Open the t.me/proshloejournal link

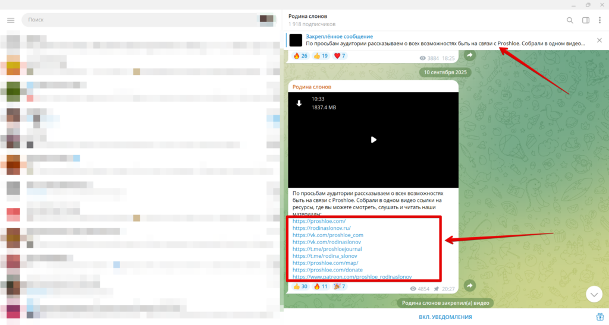coord(327,249)
